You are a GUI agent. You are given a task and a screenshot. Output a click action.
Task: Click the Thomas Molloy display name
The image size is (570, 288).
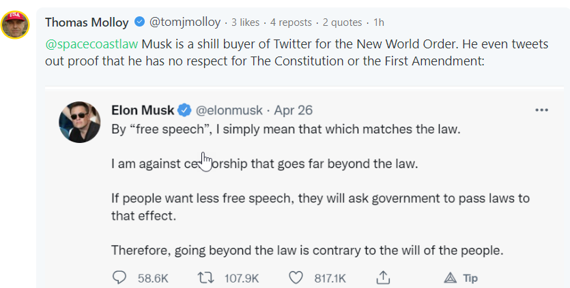click(87, 22)
